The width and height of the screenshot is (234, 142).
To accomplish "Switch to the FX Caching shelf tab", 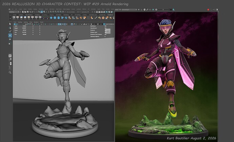I will point(77,15).
